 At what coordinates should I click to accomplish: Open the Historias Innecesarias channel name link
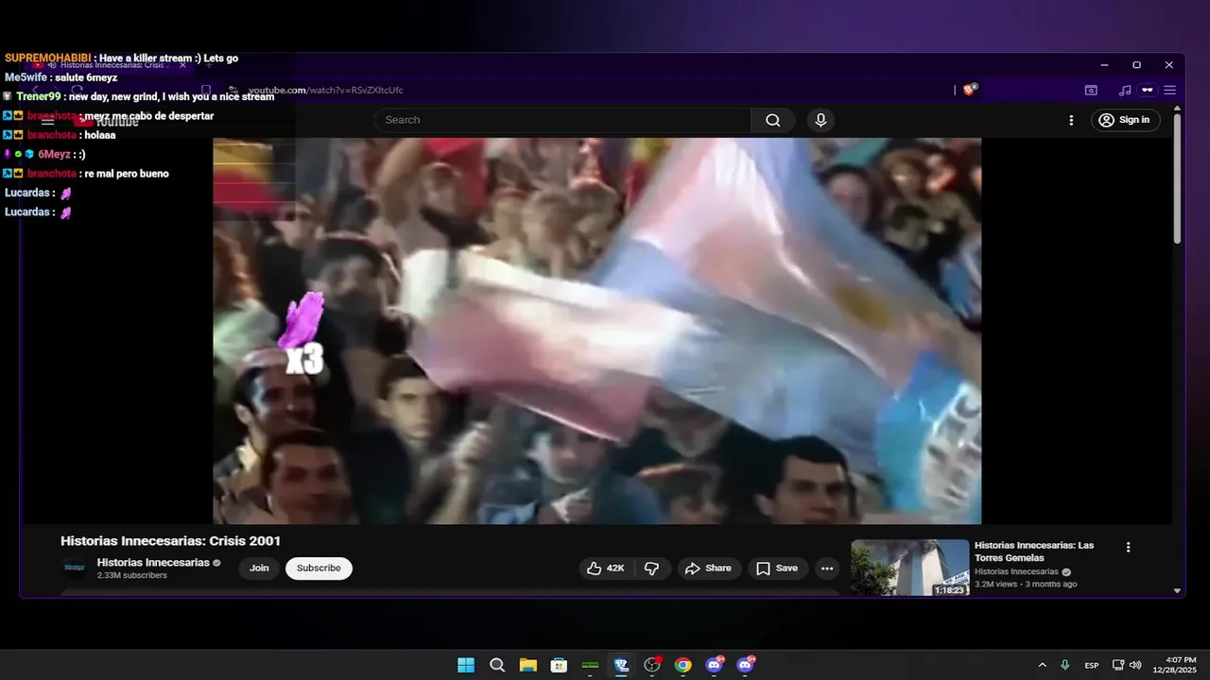tap(153, 563)
